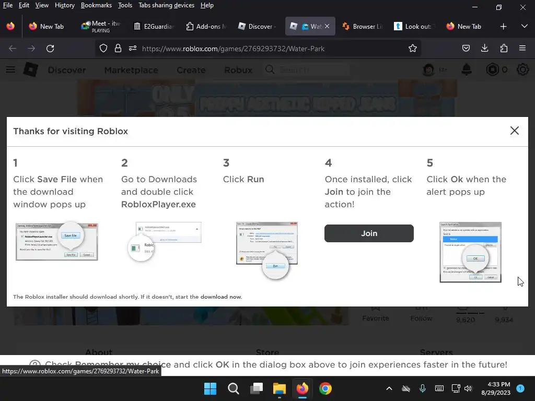Click the Run step screenshot thumbnail

[x=267, y=250]
